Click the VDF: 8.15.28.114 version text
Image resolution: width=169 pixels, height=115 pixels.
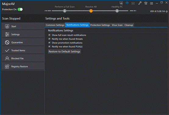(x=157, y=11)
